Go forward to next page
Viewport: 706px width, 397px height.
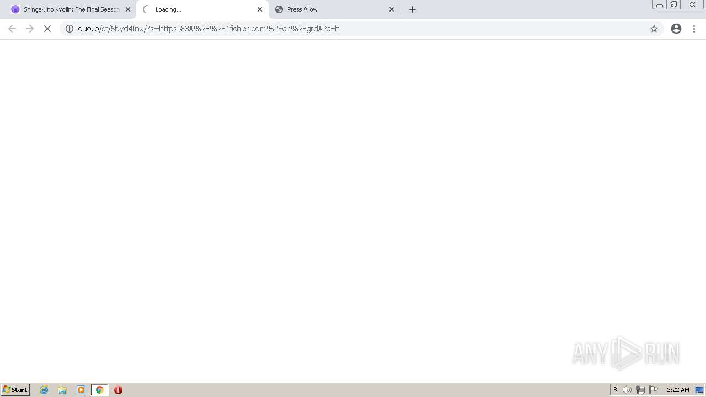(30, 29)
